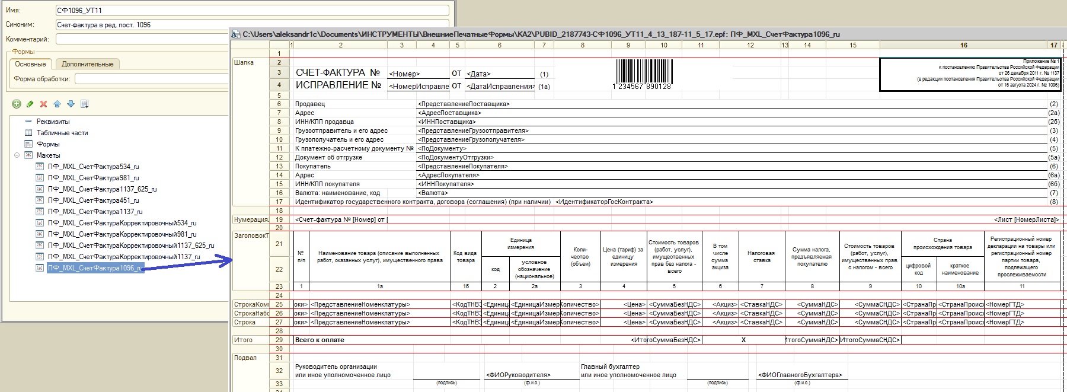Viewport: 1067px width, 392px height.
Task: Select layout ПФ_MXL_СчетФактура981_ru
Action: pos(94,178)
